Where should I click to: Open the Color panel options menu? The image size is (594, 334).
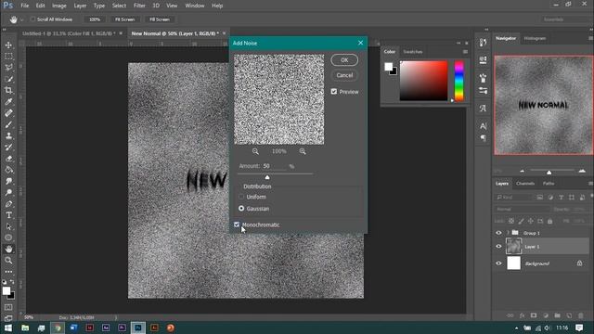465,52
